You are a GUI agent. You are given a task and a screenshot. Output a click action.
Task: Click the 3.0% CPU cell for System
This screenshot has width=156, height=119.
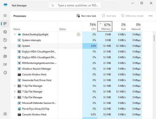(90, 46)
